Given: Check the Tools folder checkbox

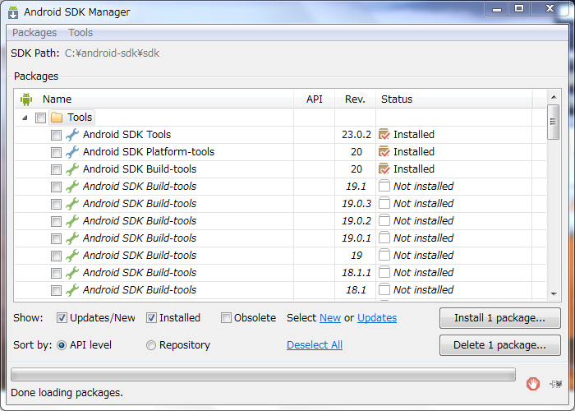Looking at the screenshot, I should [x=41, y=118].
